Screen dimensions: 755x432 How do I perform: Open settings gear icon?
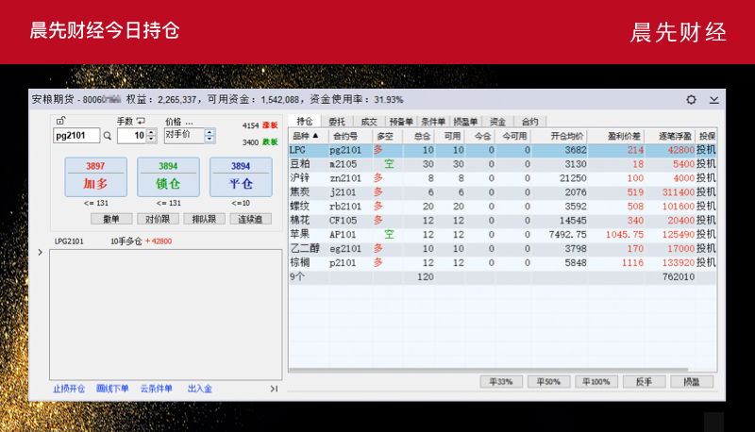click(x=691, y=99)
